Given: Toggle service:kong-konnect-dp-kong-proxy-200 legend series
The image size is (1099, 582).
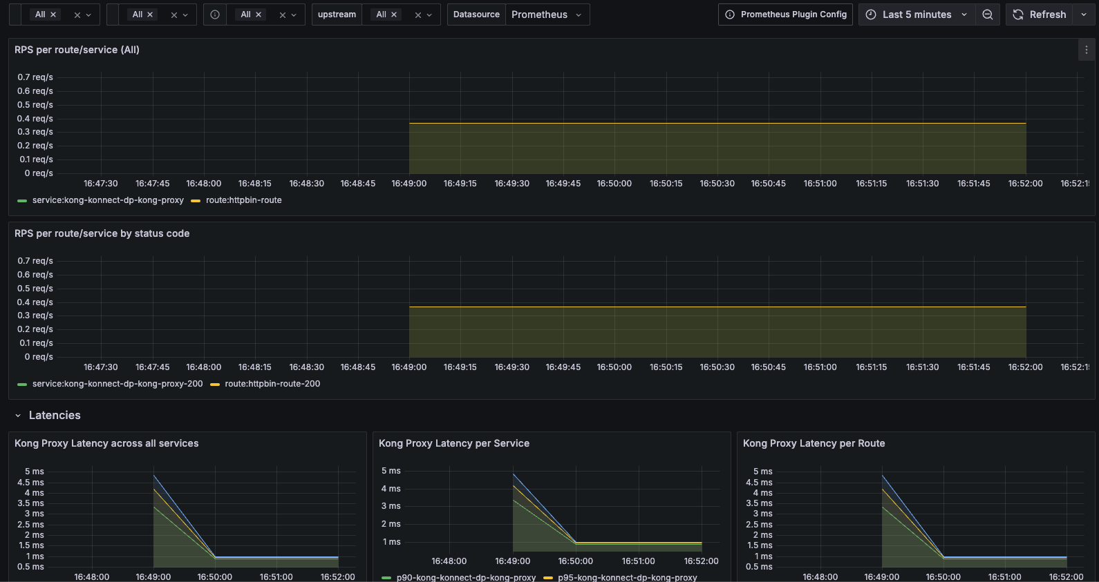Looking at the screenshot, I should coord(118,384).
